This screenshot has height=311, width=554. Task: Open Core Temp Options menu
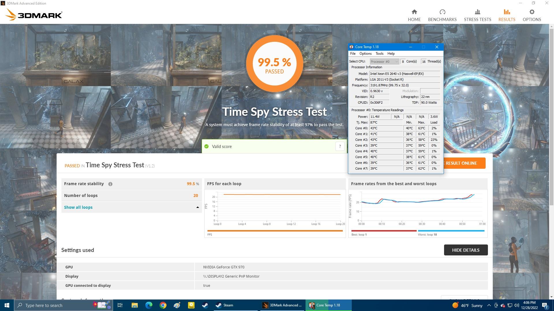365,54
